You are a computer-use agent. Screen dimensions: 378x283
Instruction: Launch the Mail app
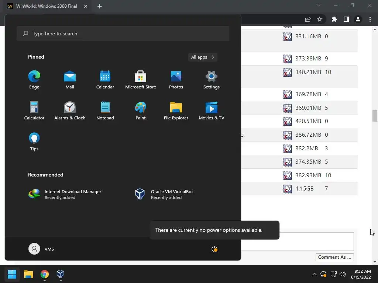tap(70, 80)
